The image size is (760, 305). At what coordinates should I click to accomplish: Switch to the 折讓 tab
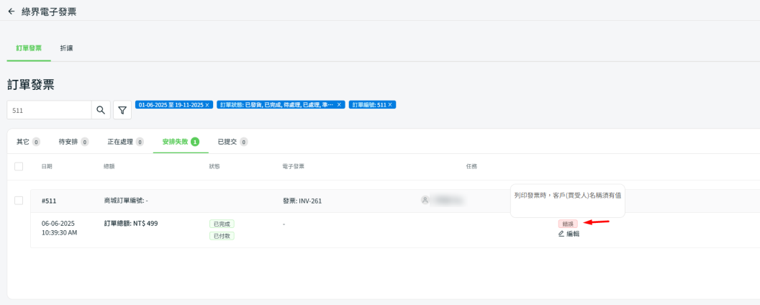[66, 48]
